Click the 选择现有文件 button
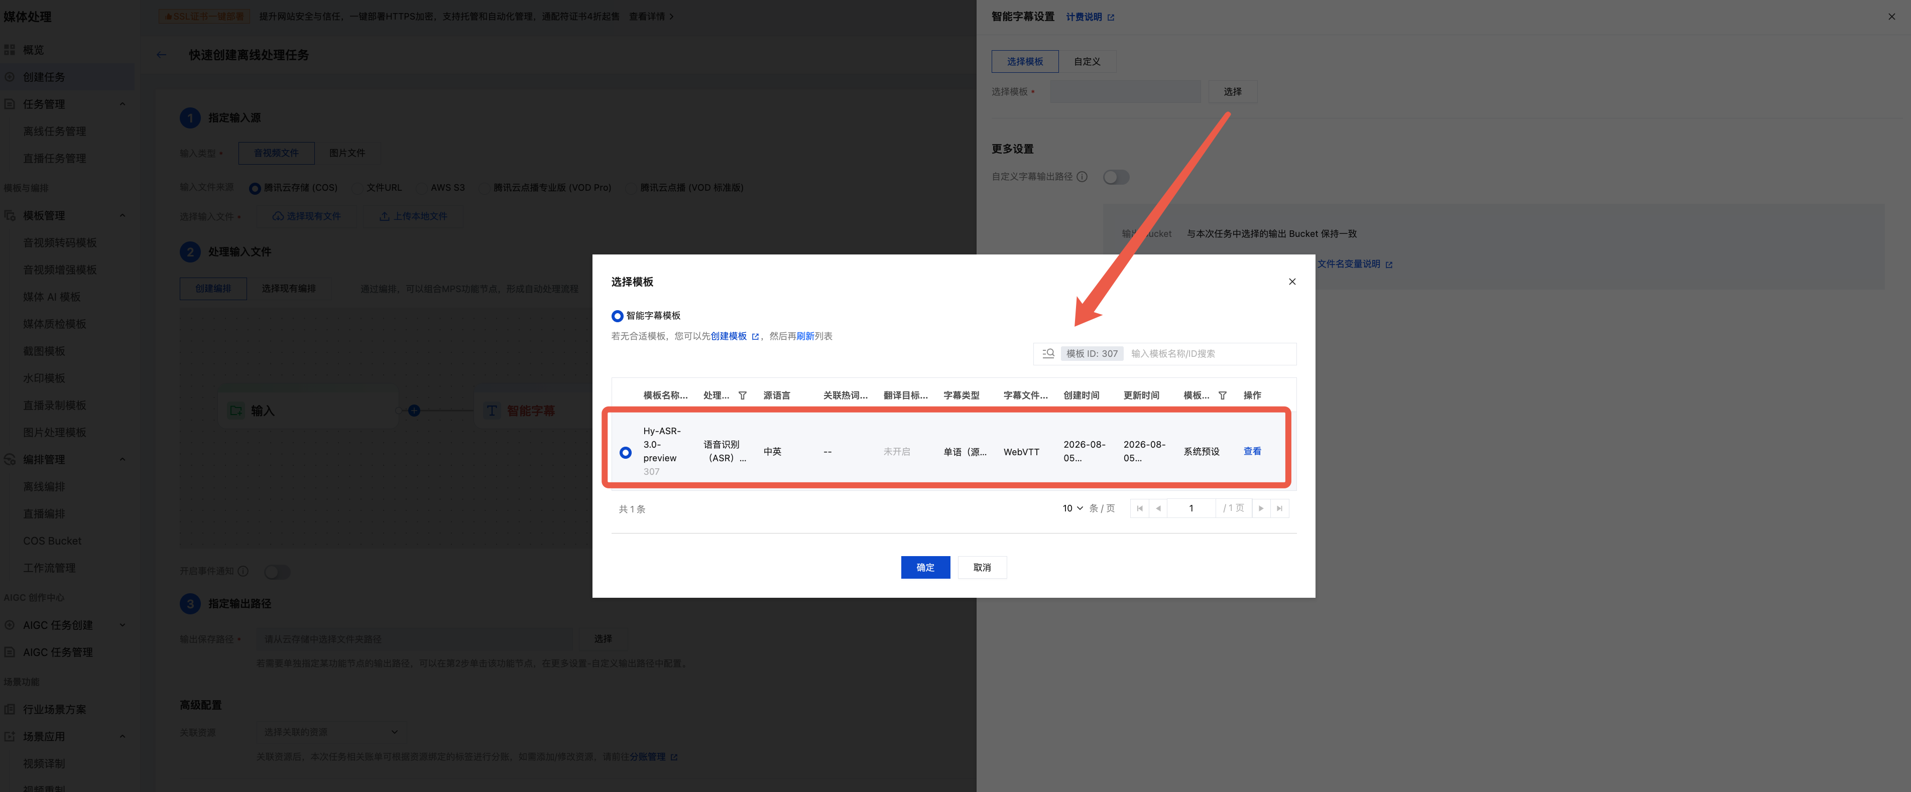Image resolution: width=1911 pixels, height=792 pixels. pos(306,216)
